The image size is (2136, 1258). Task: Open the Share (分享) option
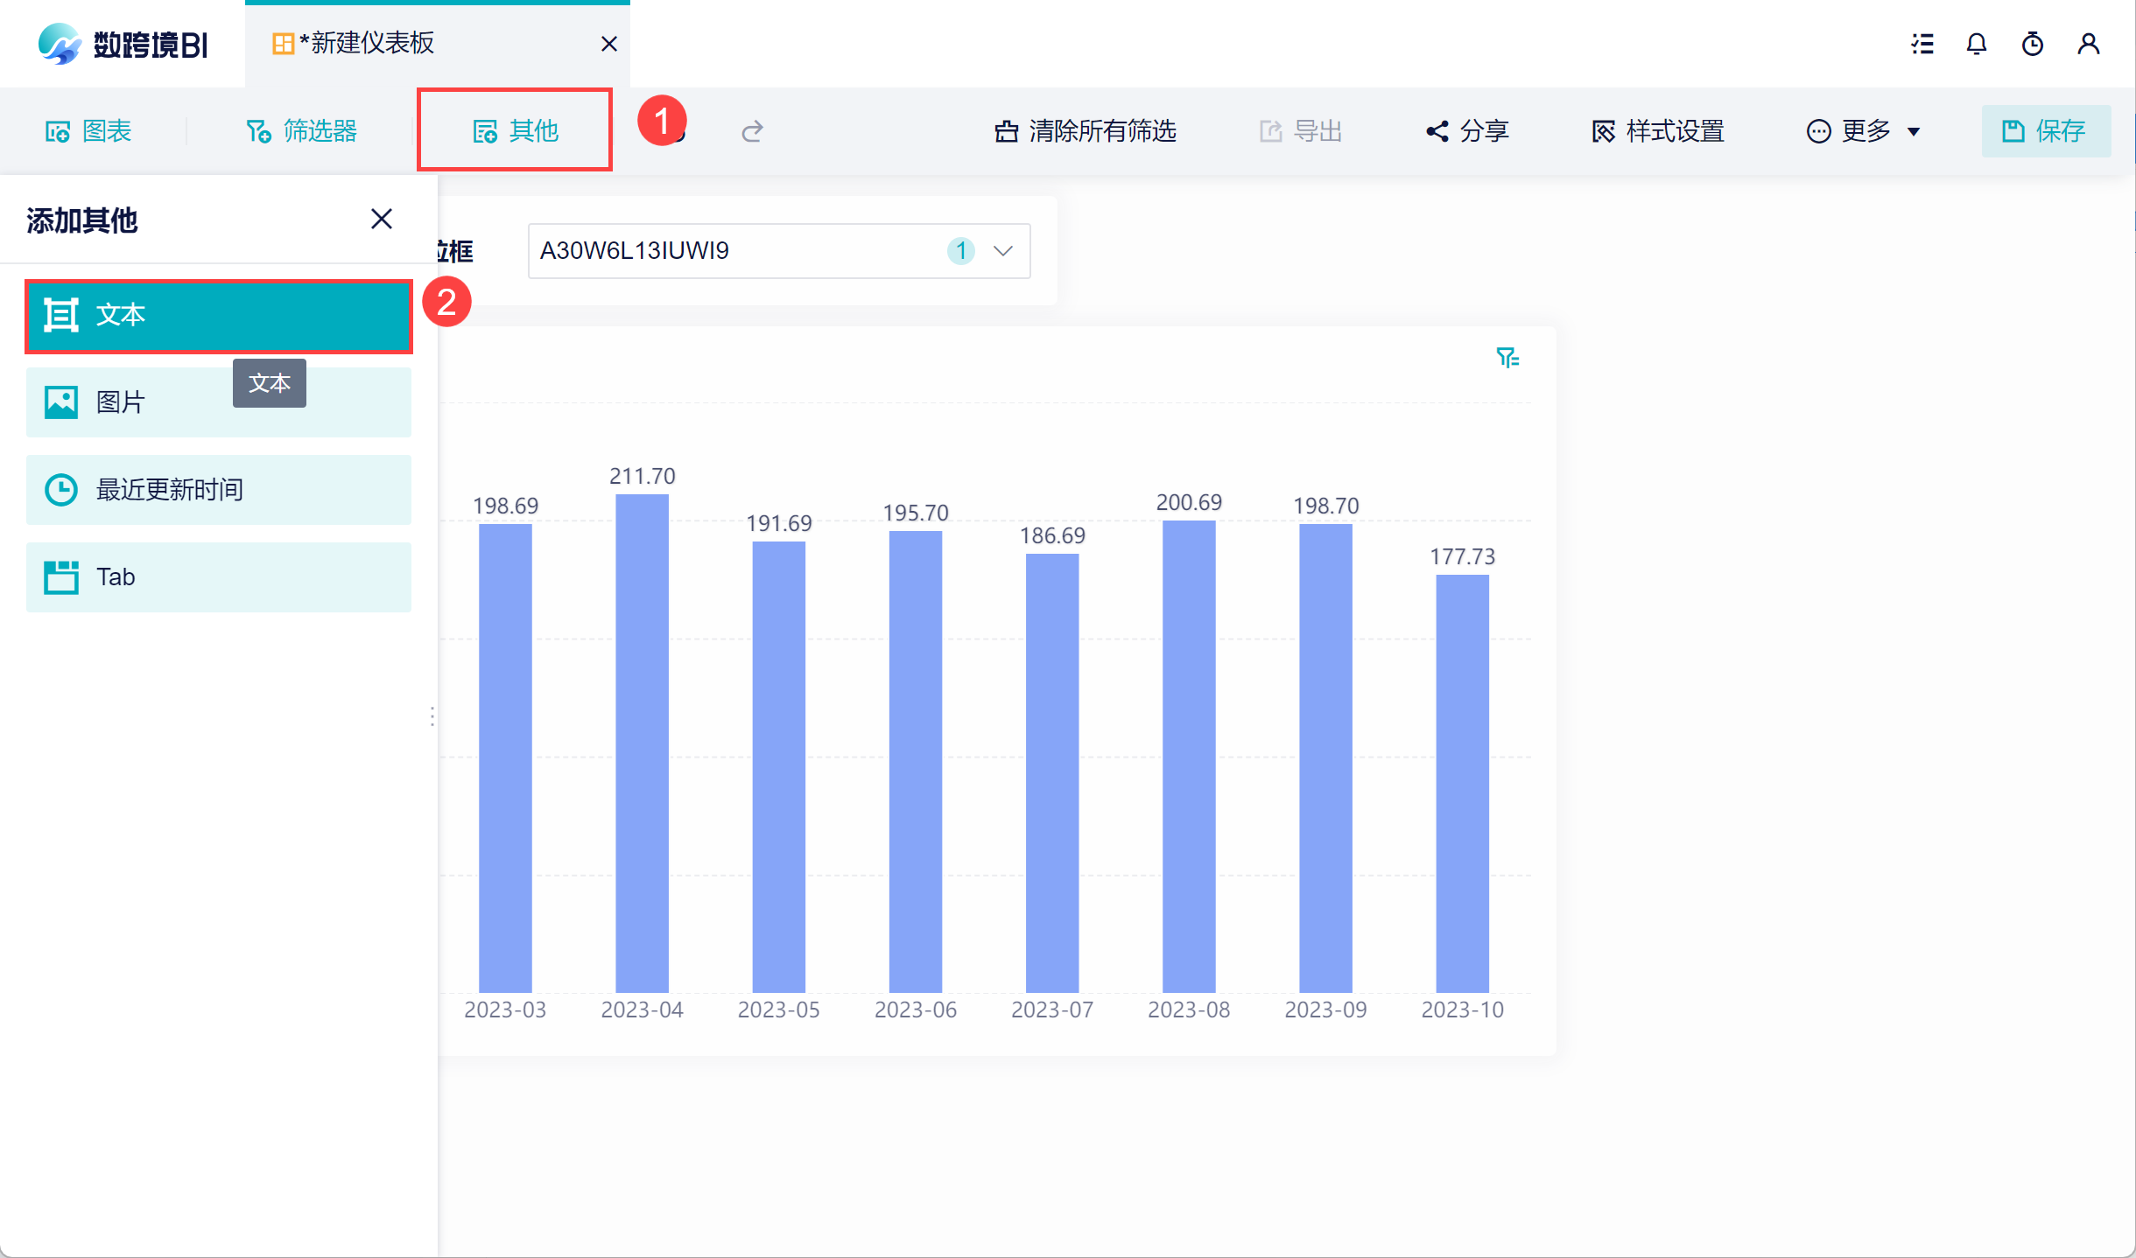[1467, 131]
